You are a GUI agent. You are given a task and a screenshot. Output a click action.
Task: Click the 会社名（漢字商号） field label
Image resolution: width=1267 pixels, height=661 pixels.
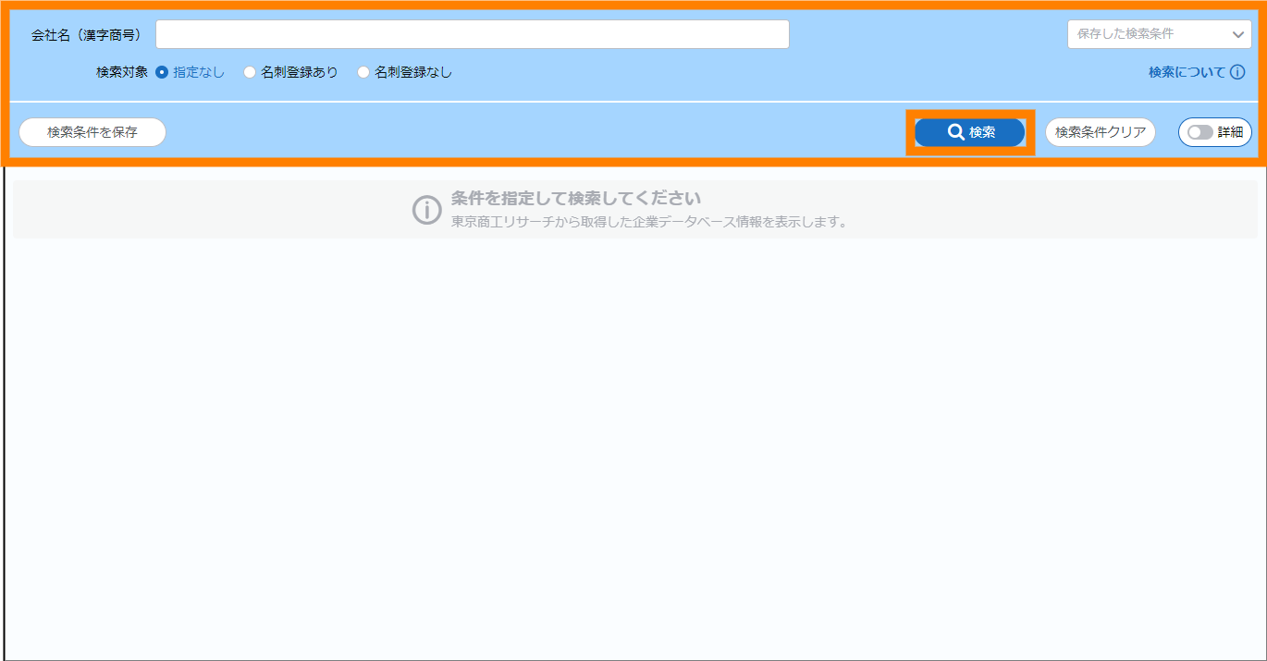click(86, 35)
